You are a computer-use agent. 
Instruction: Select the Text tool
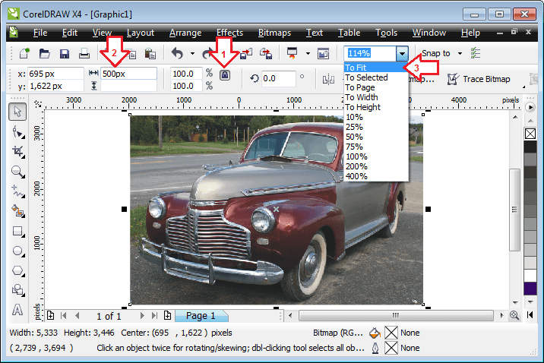pos(17,309)
